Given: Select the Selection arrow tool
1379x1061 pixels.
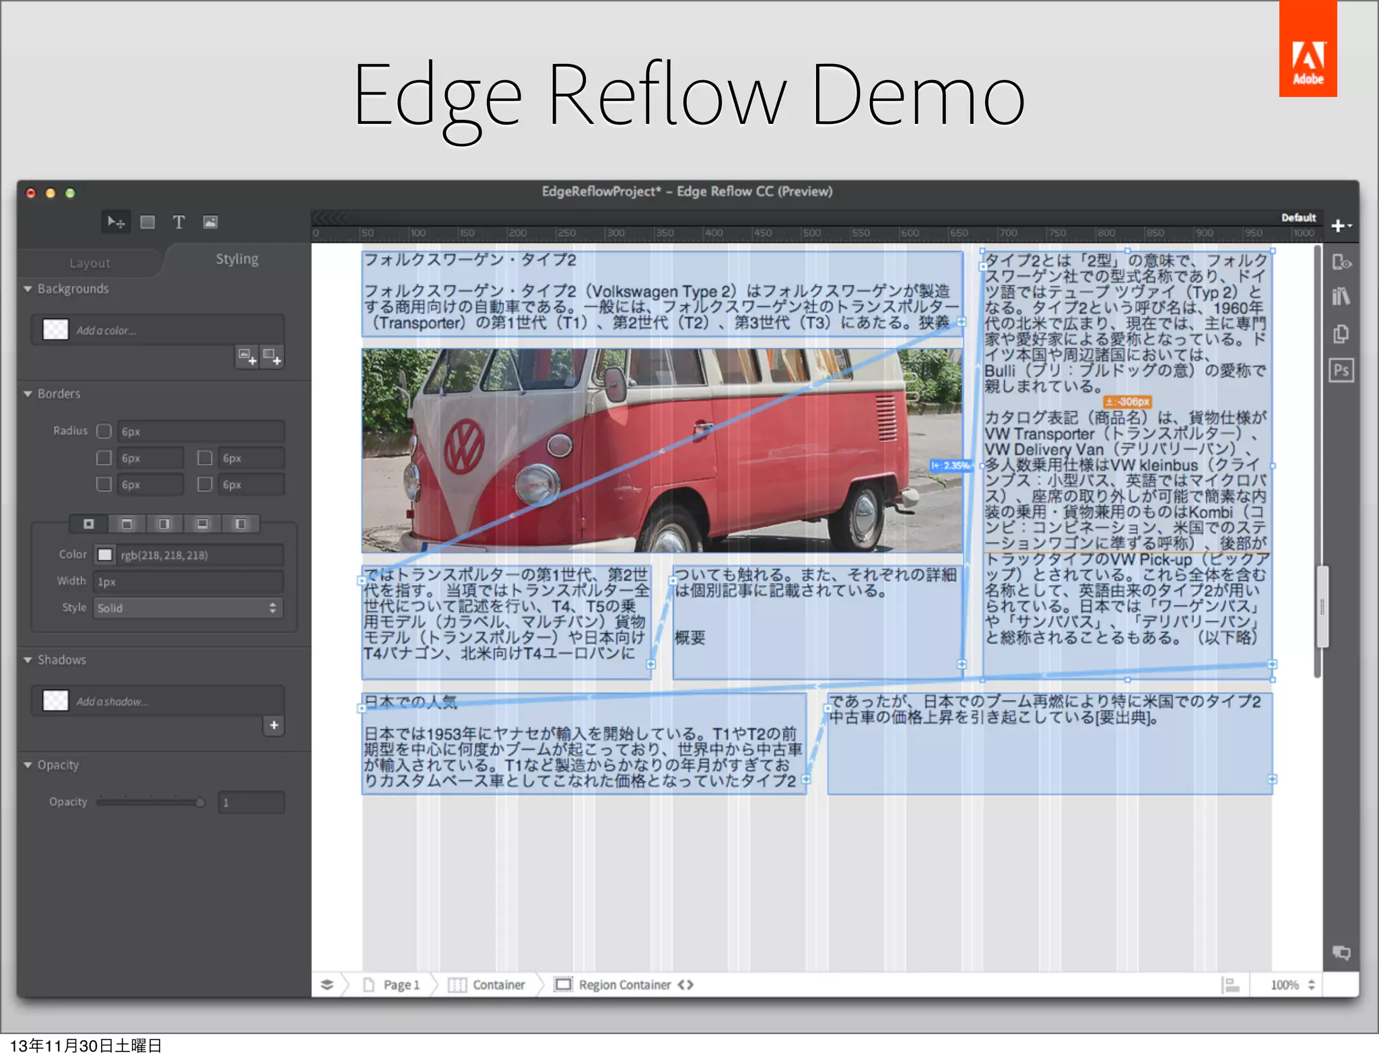Looking at the screenshot, I should [x=116, y=222].
